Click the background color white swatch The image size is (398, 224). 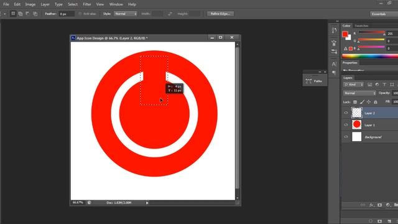coord(349,38)
